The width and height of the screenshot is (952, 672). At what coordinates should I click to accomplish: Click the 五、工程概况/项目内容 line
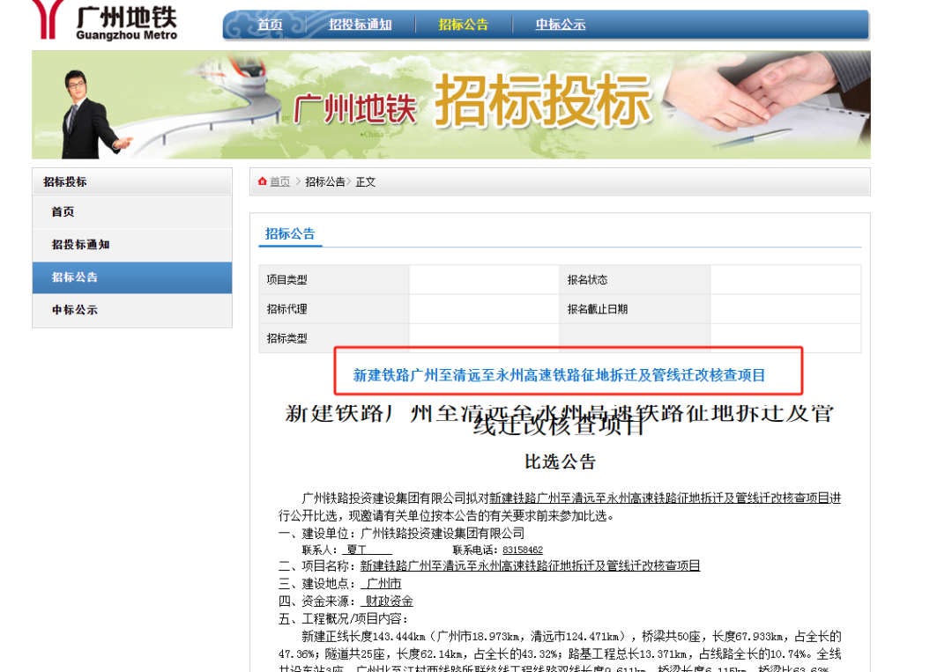click(343, 618)
